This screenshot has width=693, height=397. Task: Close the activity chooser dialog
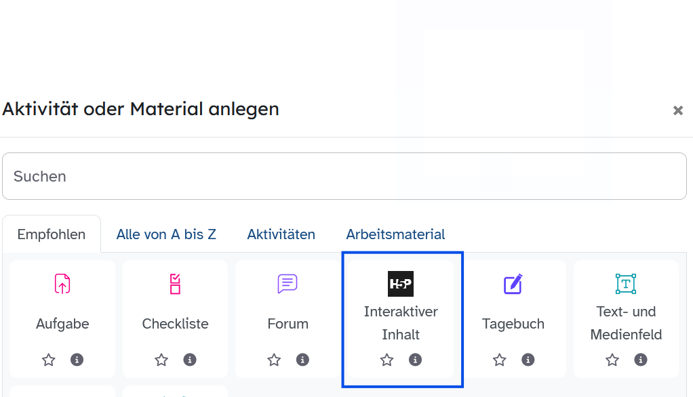[677, 110]
